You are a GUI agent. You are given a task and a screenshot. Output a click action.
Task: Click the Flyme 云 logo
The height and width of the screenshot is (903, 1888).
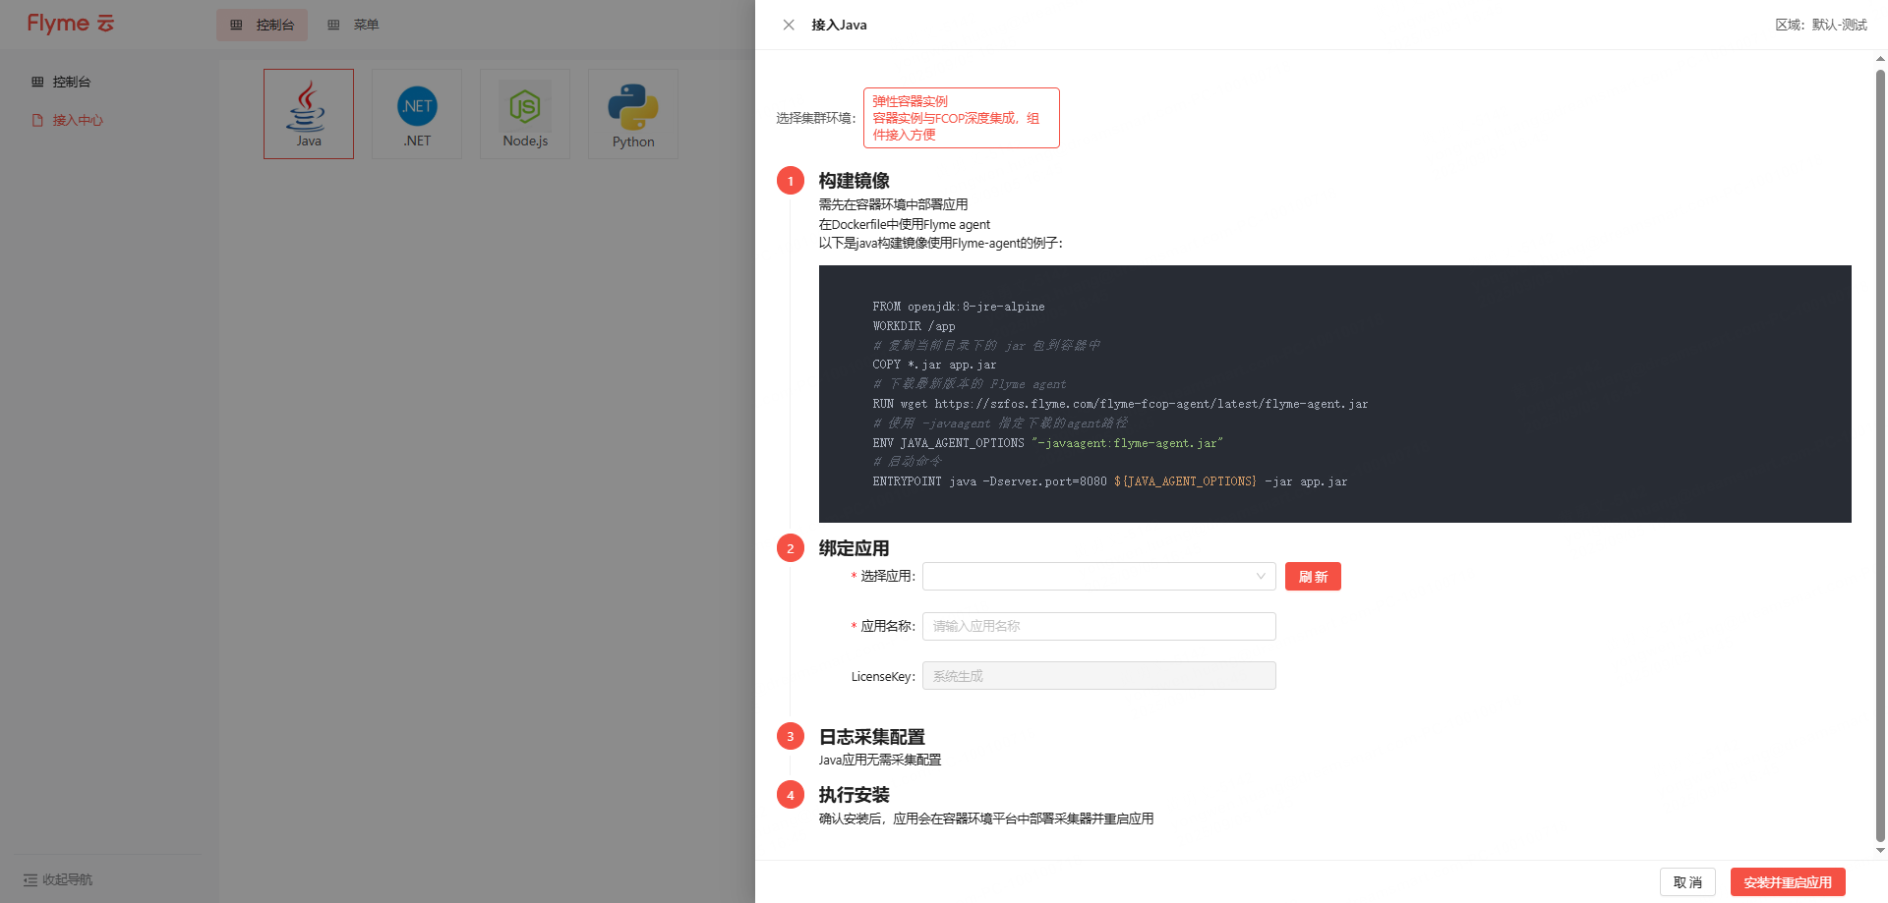[71, 24]
